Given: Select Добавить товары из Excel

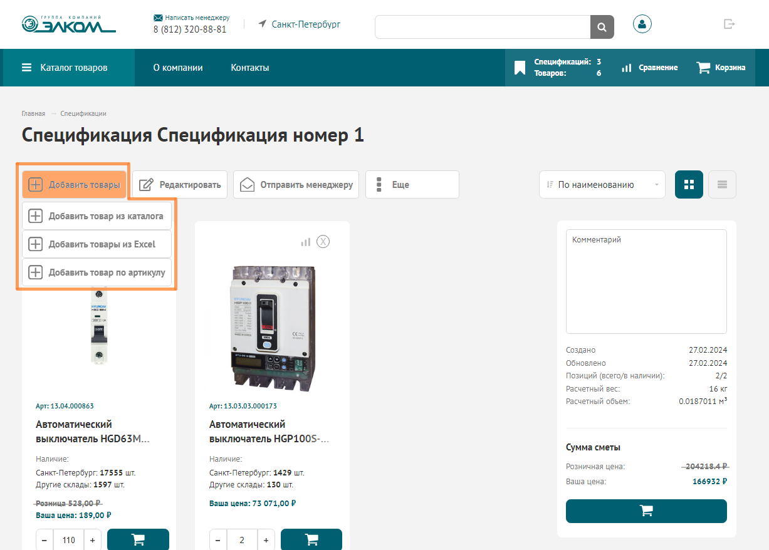Looking at the screenshot, I should click(97, 244).
